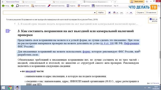Image resolution: width=161 pixels, height=90 pixels.
Task: Add a new tab with plus icon
Action: (115, 2)
